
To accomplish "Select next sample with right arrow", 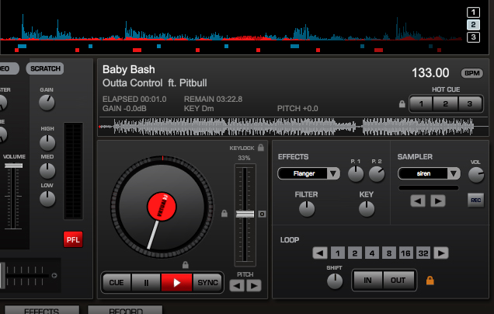I will pyautogui.click(x=438, y=201).
